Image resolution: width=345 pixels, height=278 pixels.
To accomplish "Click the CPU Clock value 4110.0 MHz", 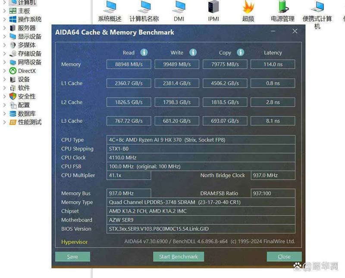I will pyautogui.click(x=201, y=158).
